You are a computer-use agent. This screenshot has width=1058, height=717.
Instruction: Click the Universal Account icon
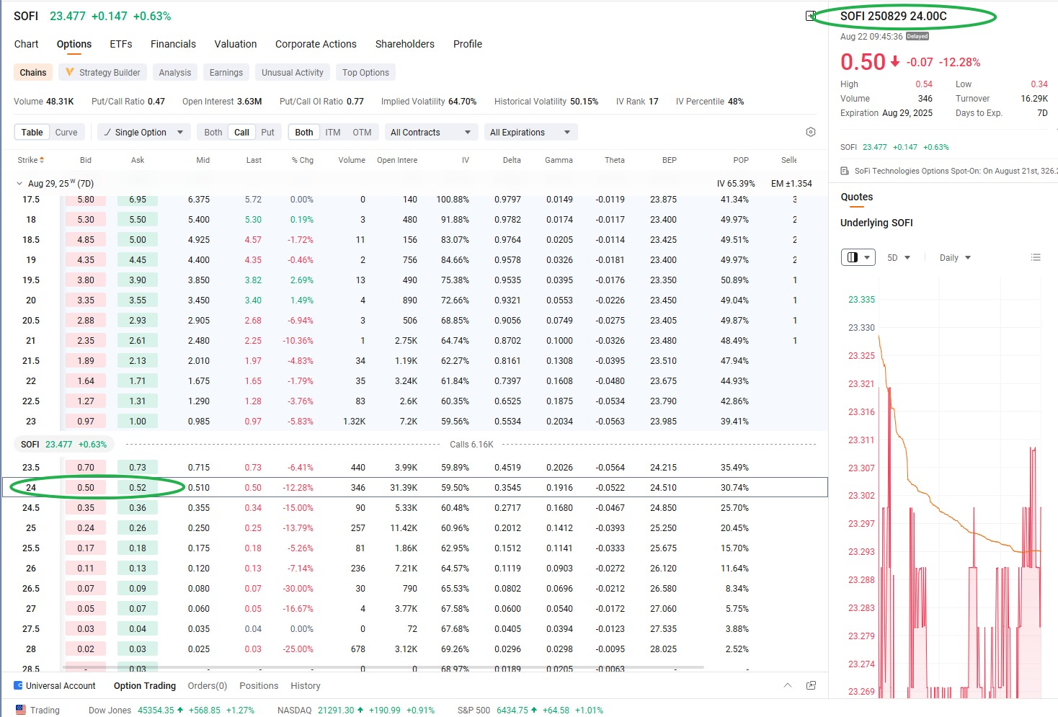18,685
